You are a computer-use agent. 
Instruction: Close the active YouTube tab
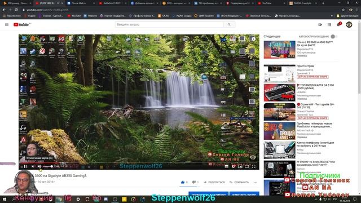62,3
